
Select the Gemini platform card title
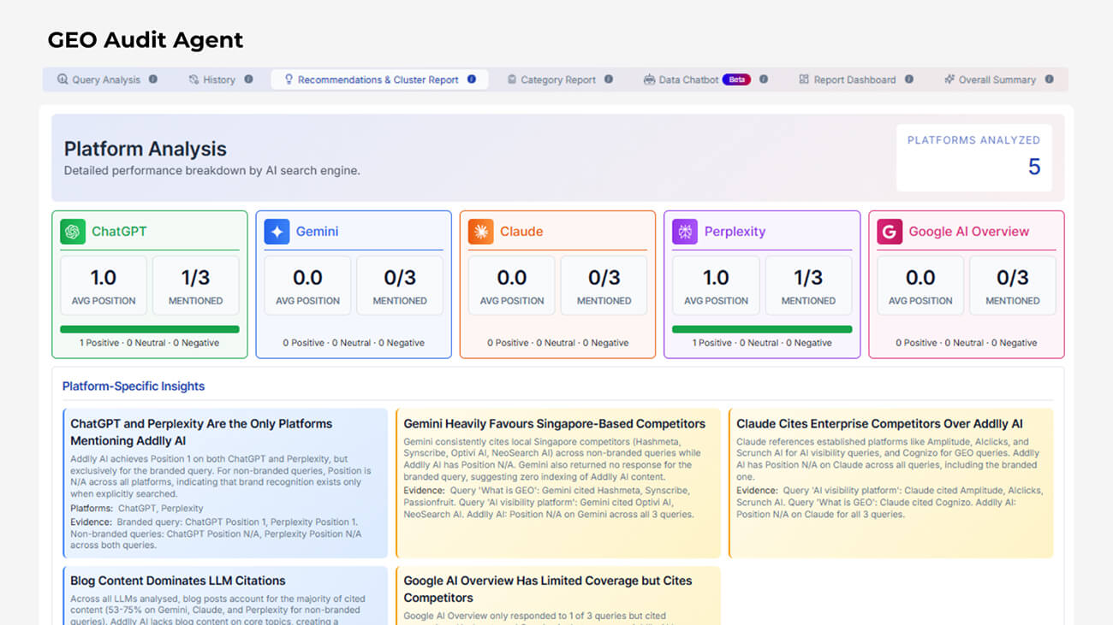click(317, 232)
